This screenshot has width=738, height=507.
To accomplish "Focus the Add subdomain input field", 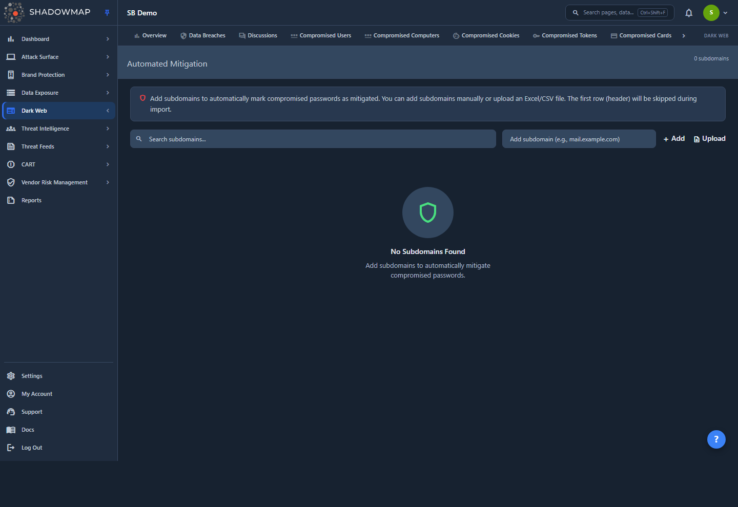I will (x=579, y=139).
